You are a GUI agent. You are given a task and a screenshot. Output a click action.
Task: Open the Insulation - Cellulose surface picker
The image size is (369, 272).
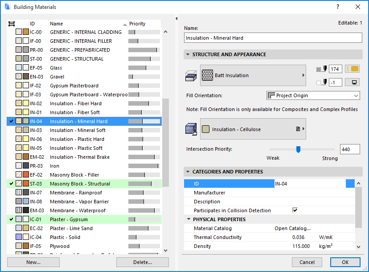click(253, 129)
